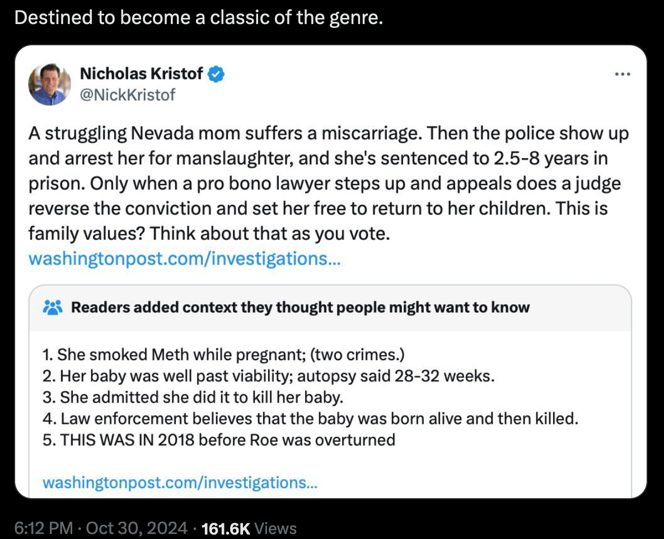Click note line "THIS WAS IN 2018"
Image resolution: width=664 pixels, height=539 pixels.
[219, 439]
